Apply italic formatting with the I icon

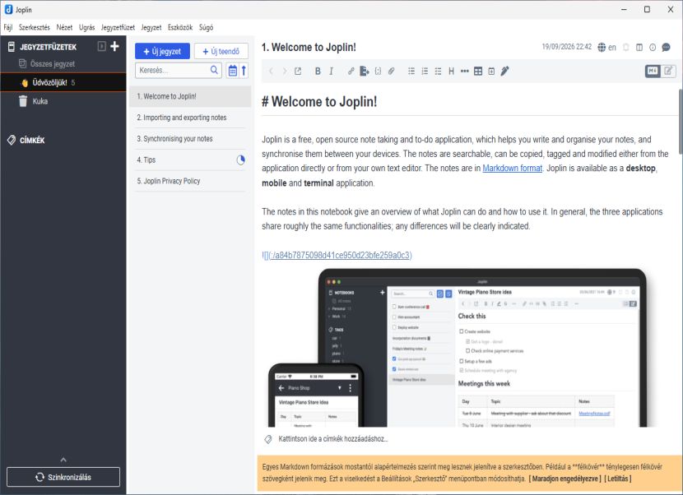tap(331, 71)
